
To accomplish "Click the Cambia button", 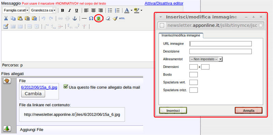I will pos(33,94).
